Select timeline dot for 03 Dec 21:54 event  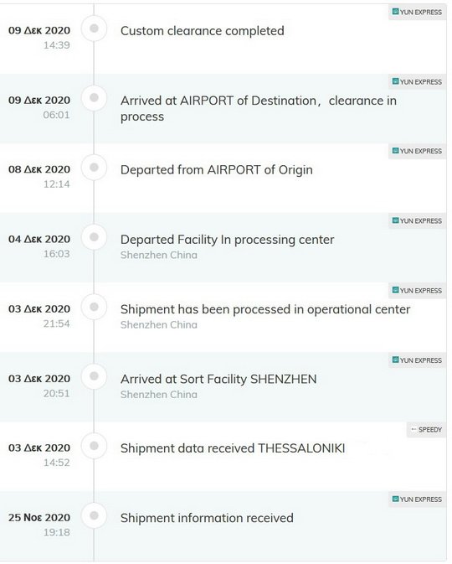click(x=94, y=307)
